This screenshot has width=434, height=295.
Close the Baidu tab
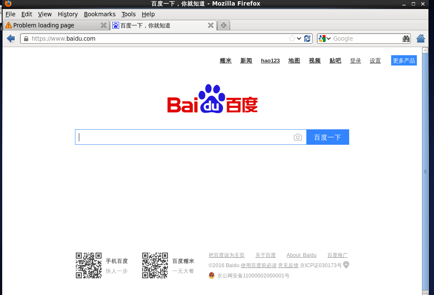210,25
